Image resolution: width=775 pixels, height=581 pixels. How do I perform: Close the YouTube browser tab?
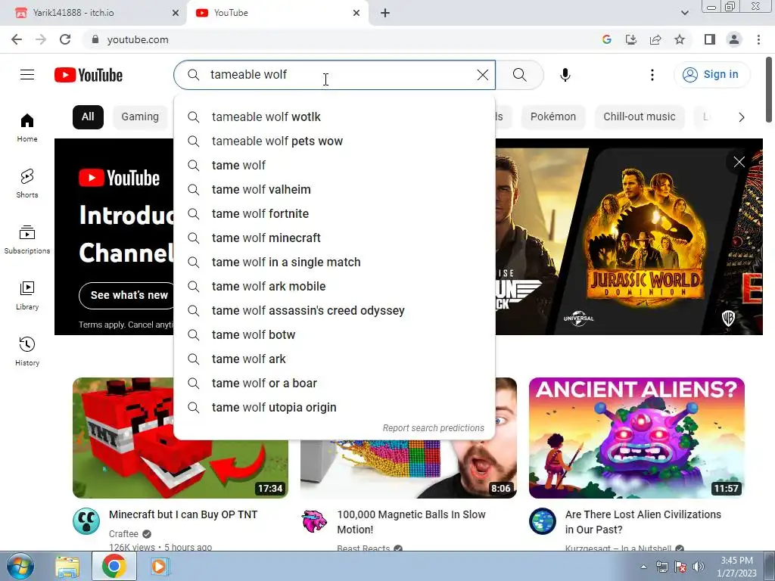[x=356, y=13]
